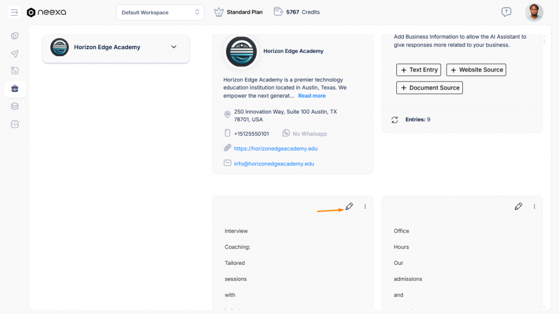Click the refresh icon next to Entries
This screenshot has width=559, height=314.
coord(395,120)
